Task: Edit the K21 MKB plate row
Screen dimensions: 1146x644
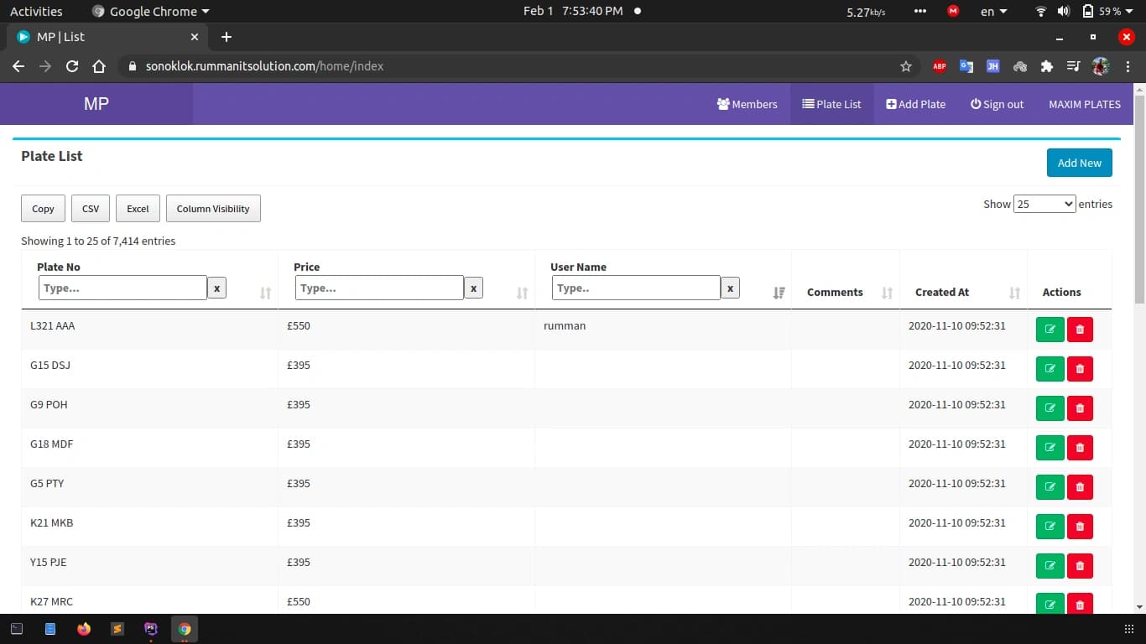Action: [1050, 527]
